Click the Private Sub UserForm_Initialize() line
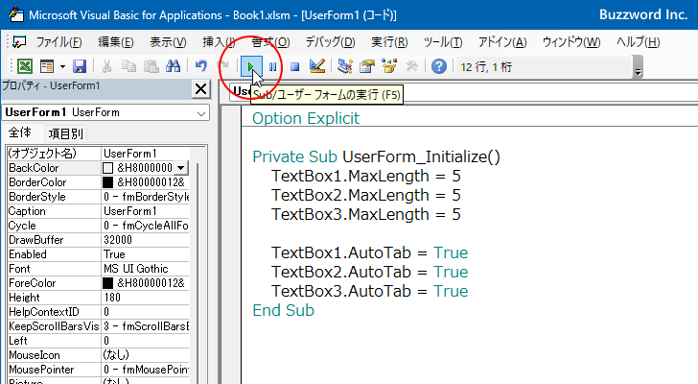The height and width of the screenshot is (384, 698). tap(376, 156)
